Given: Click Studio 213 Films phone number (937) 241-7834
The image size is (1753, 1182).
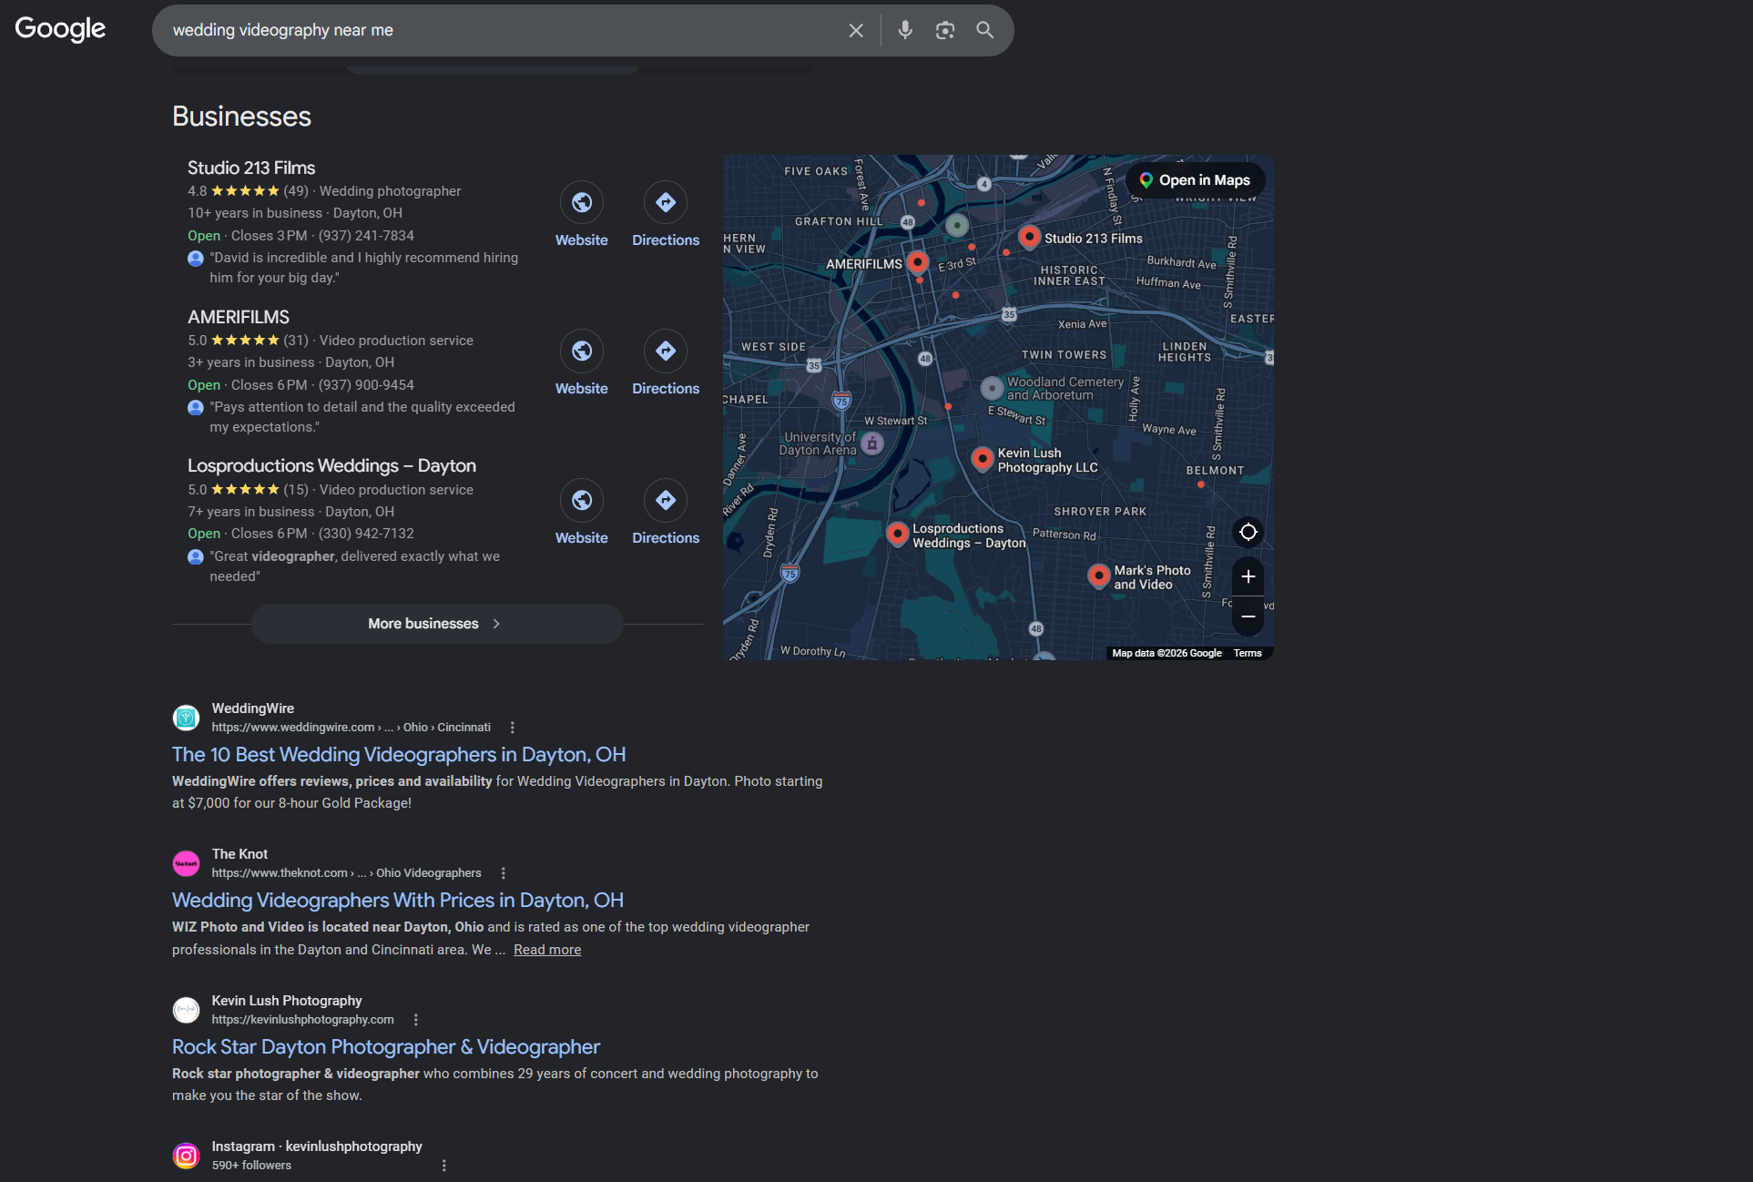Looking at the screenshot, I should click(366, 236).
